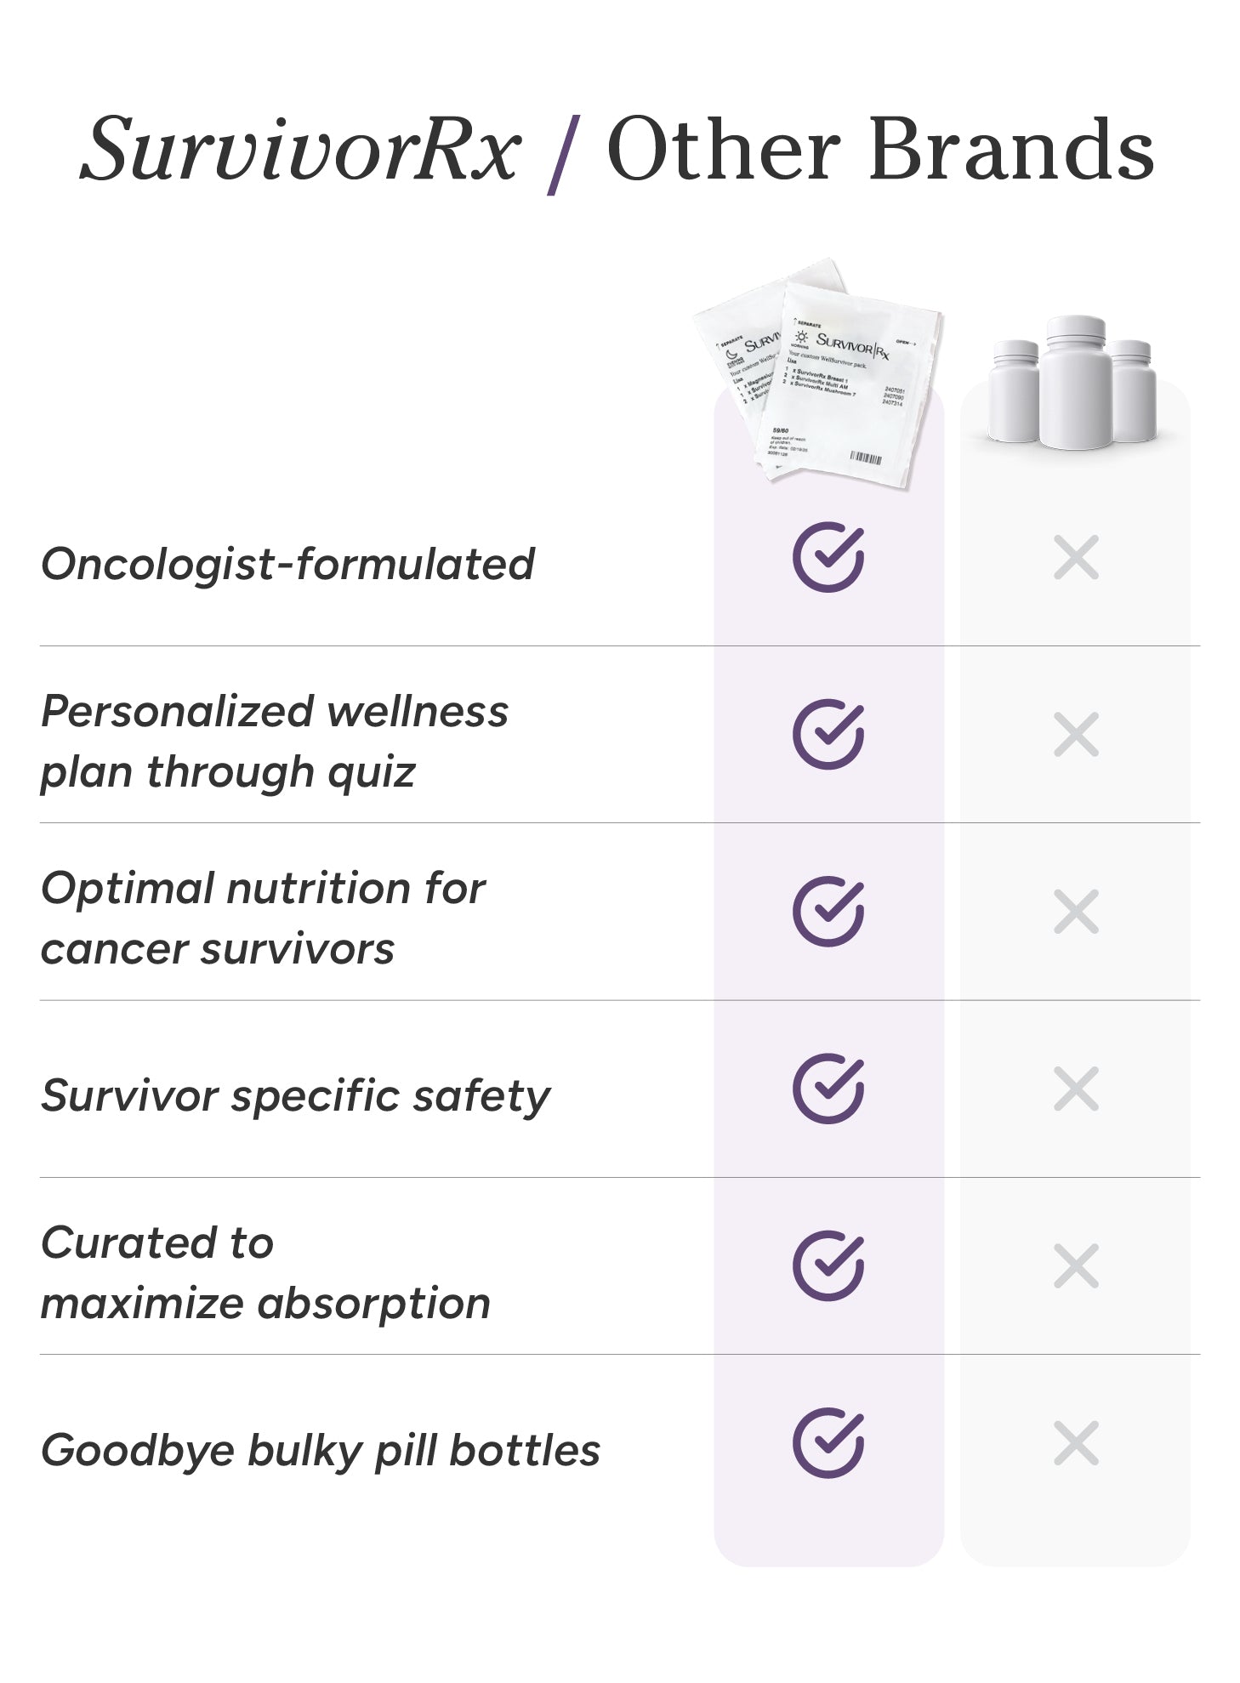Image resolution: width=1240 pixels, height=1683 pixels.
Task: Click the checkmark icon for Oncologist-formulated
Action: [828, 558]
